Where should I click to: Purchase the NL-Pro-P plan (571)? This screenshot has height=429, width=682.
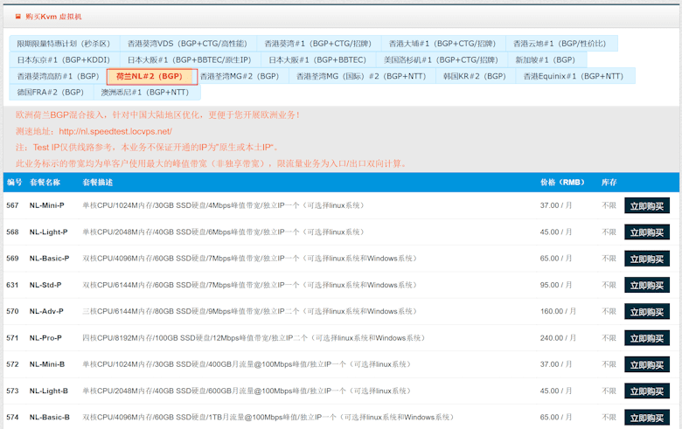point(647,338)
